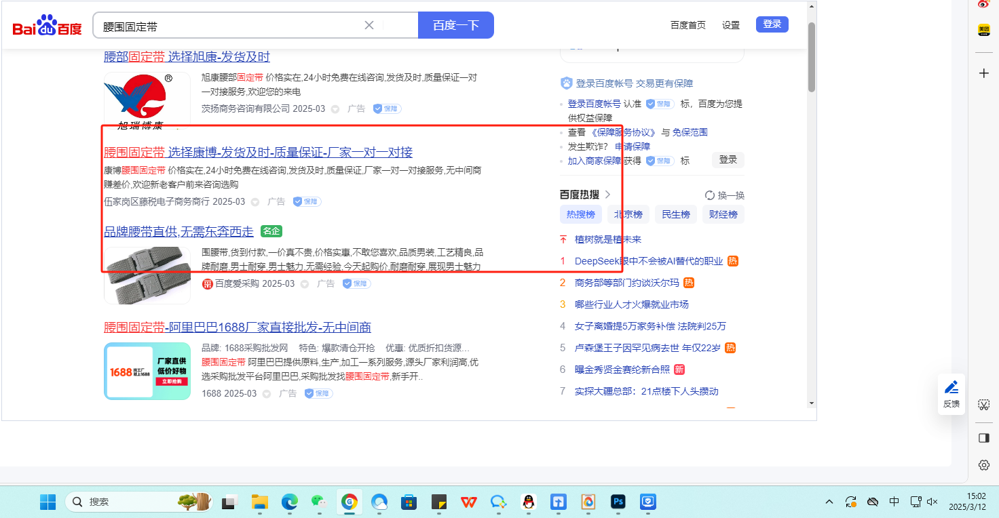The height and width of the screenshot is (518, 999).
Task: Open the 阿里巴巴1688厂家直接批发 result link
Action: [238, 327]
